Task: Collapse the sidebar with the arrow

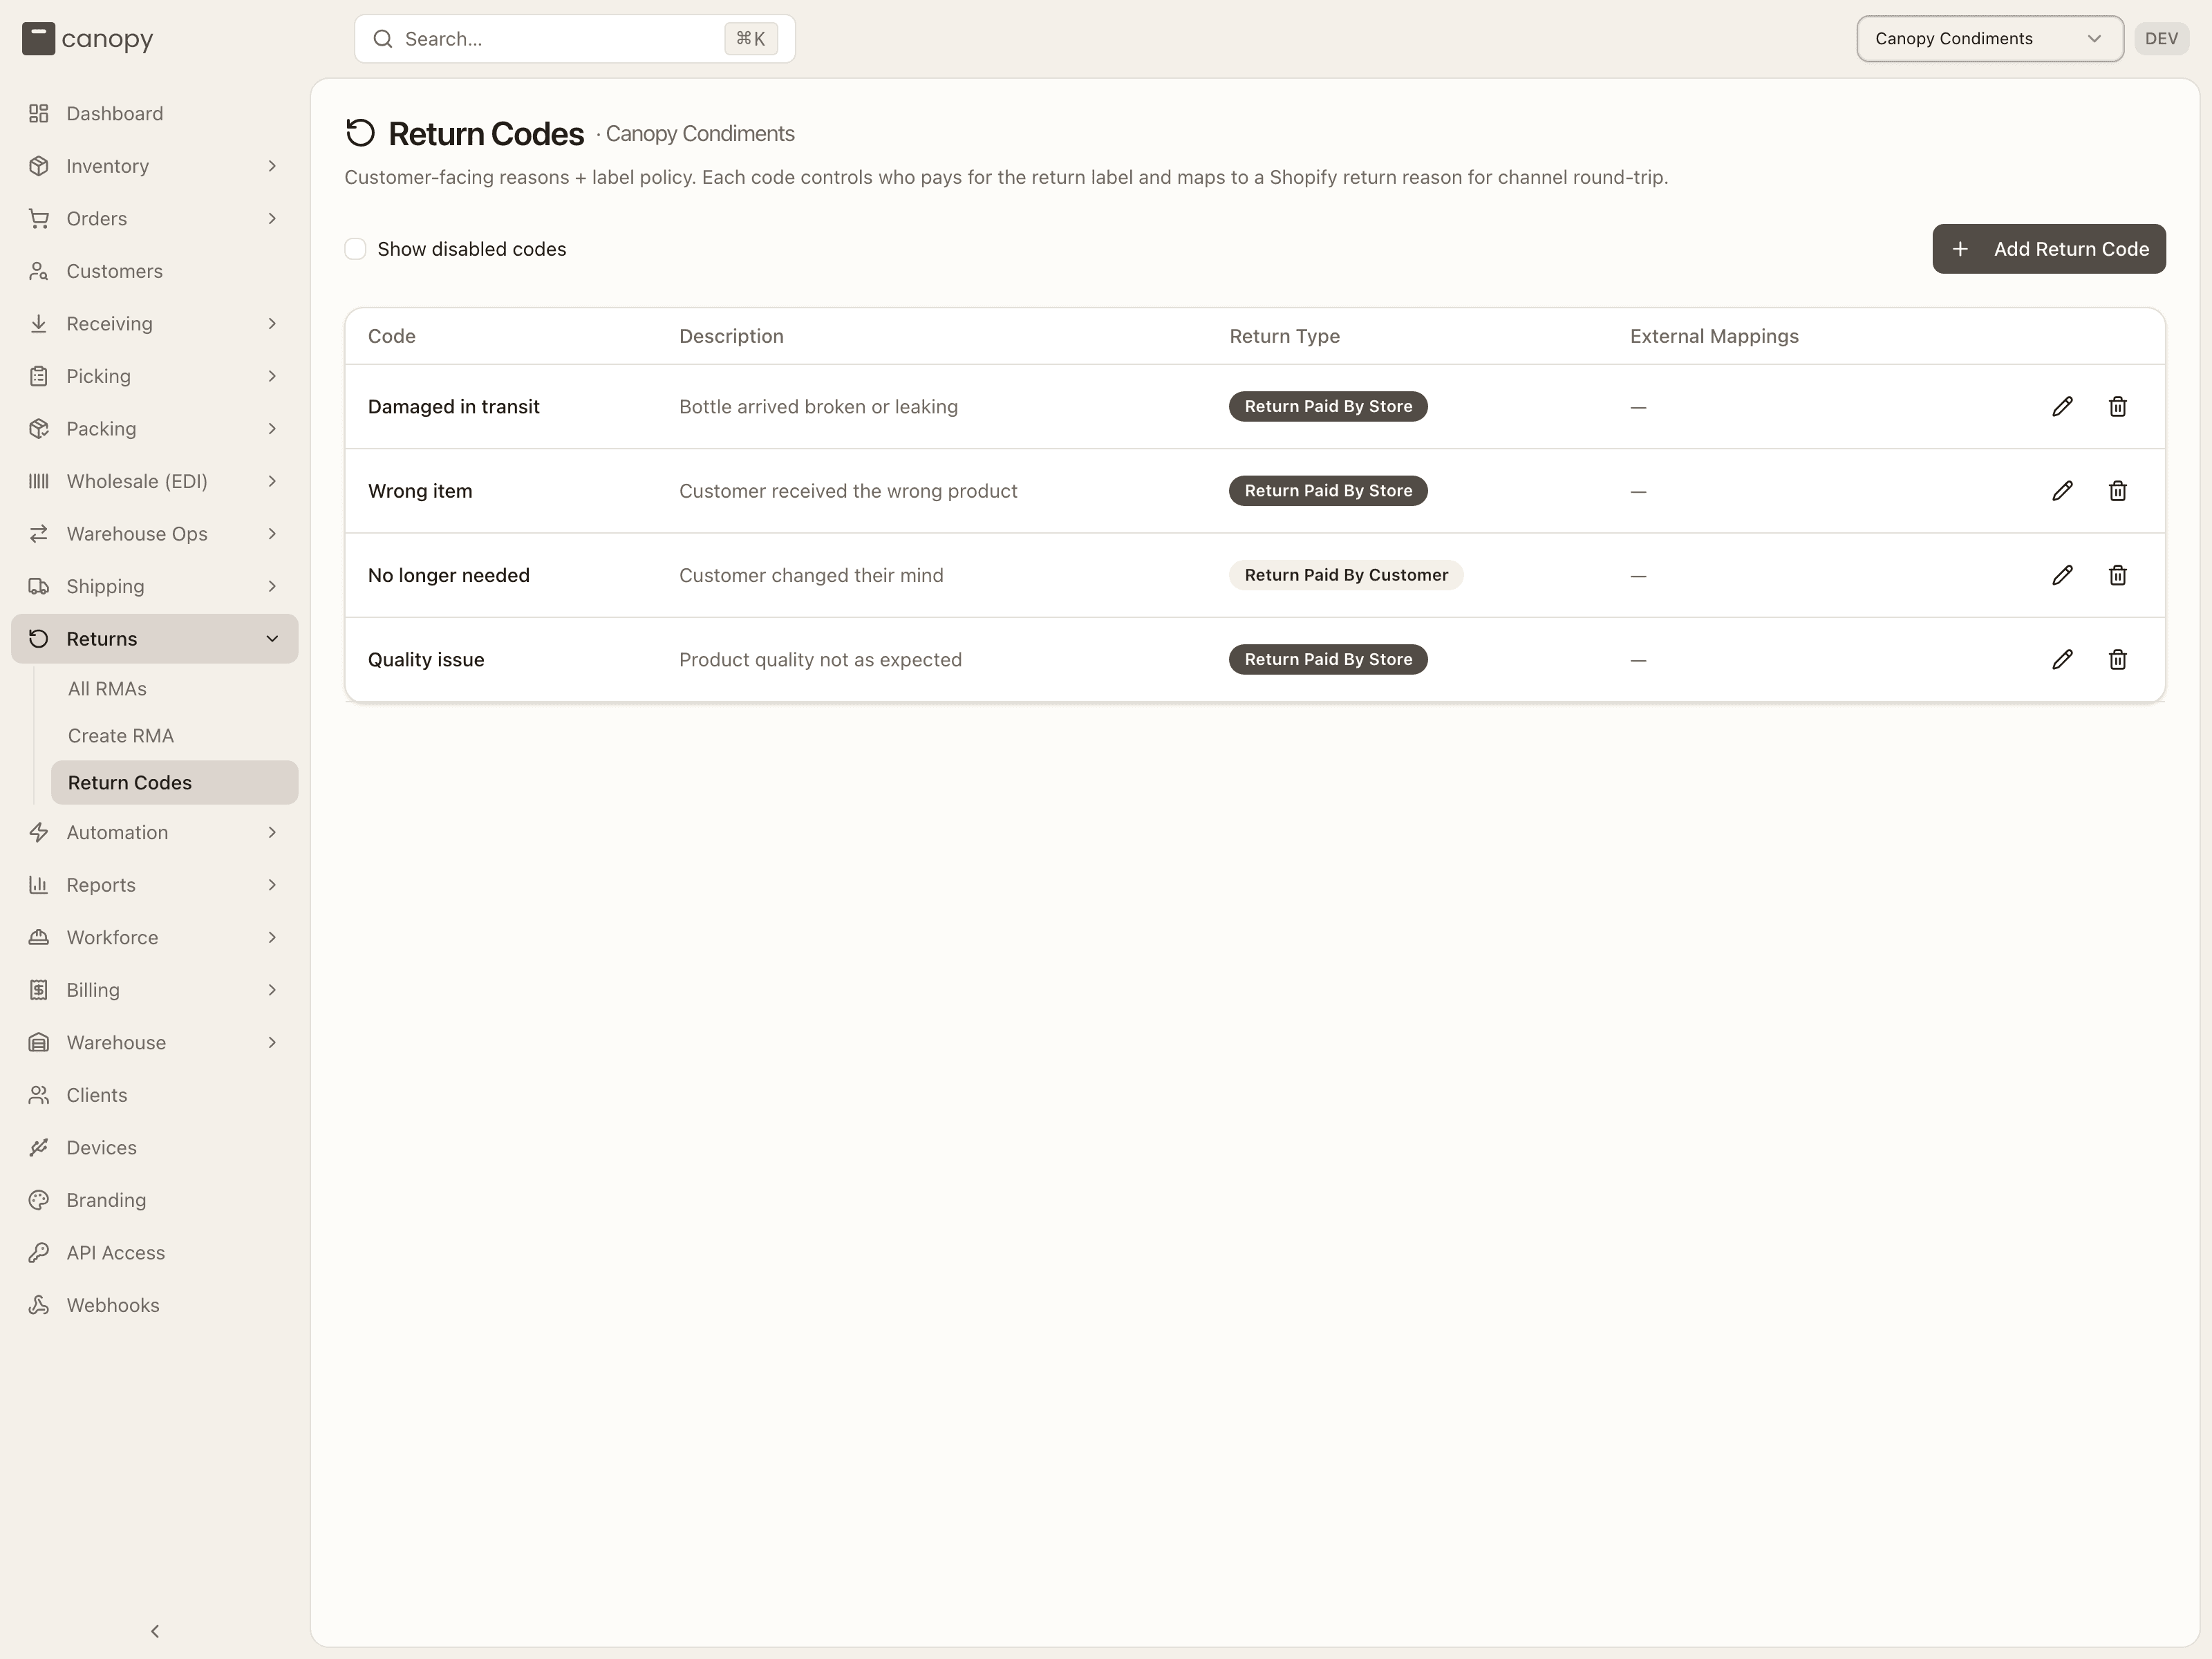Action: tap(155, 1631)
